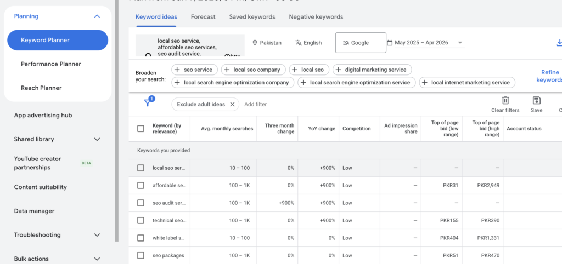The height and width of the screenshot is (264, 562).
Task: Click the Refine keywords link
Action: coord(549,76)
